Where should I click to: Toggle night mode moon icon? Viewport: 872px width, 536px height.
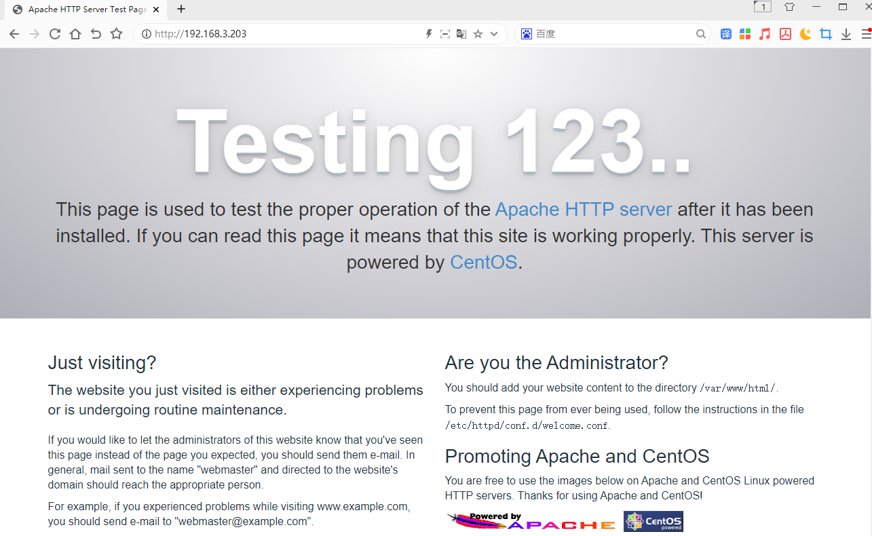(x=805, y=34)
